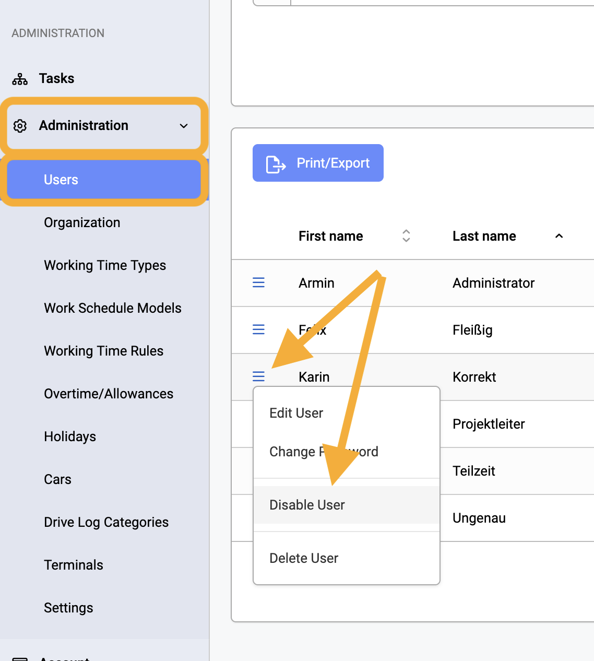Select the Teilzeit last name cell

coord(473,471)
